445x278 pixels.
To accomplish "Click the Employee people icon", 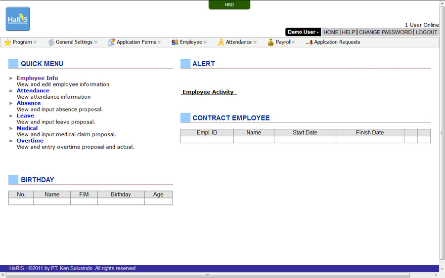I will [x=175, y=42].
